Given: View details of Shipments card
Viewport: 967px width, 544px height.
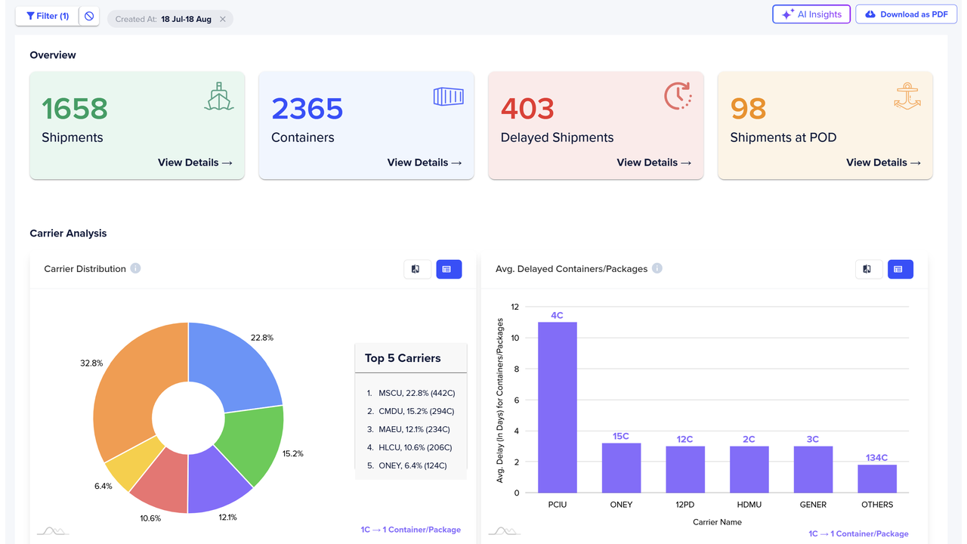Looking at the screenshot, I should 195,162.
